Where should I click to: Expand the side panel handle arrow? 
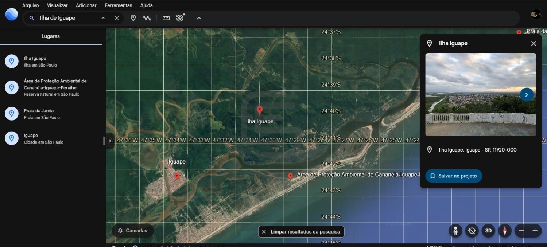pyautogui.click(x=110, y=141)
